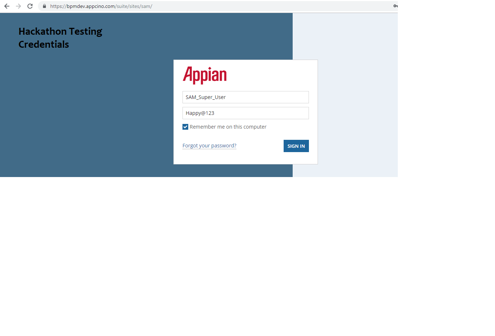Click the Appian logo on login card
Screen dimensions: 495x336
point(205,75)
